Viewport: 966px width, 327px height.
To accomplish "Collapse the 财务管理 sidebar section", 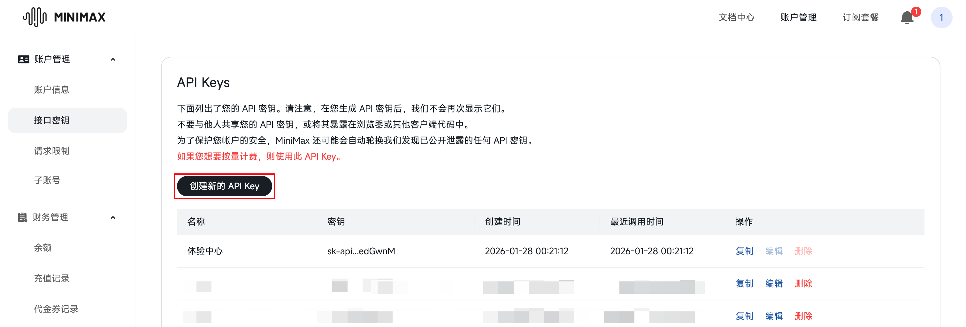I will 113,217.
